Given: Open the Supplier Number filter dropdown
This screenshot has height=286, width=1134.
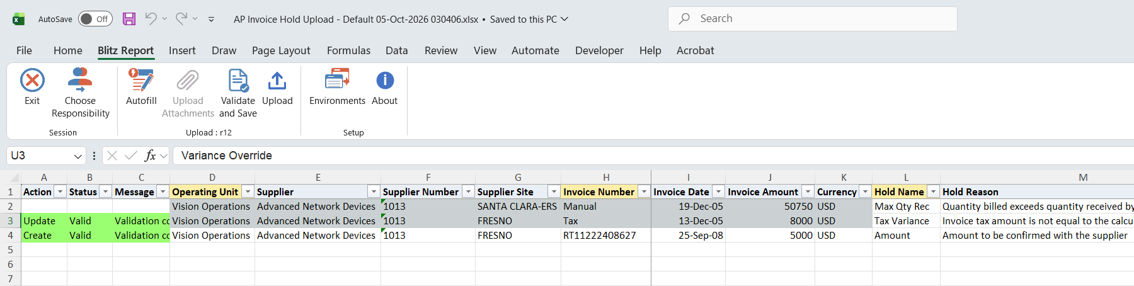Looking at the screenshot, I should tap(468, 192).
